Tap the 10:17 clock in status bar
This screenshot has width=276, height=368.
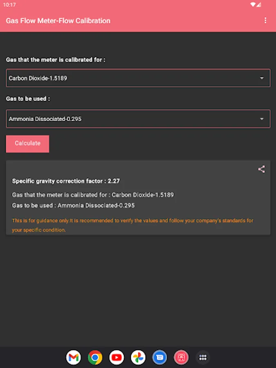pos(9,4)
